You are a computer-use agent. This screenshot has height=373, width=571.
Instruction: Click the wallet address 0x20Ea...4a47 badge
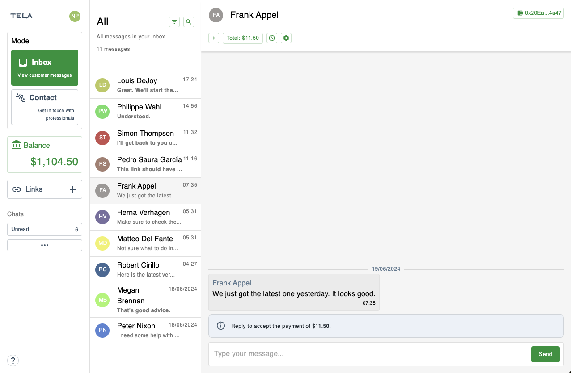point(538,13)
